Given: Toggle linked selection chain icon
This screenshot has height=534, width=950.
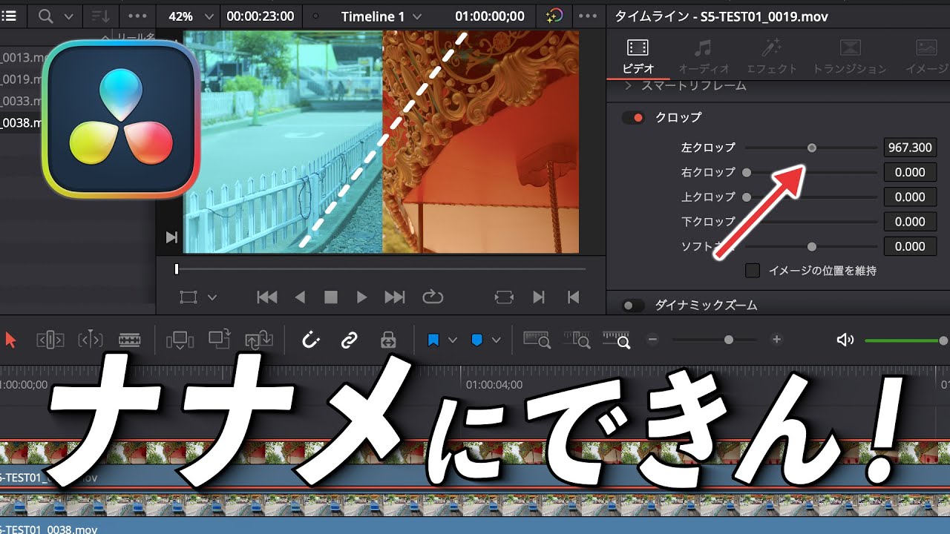Looking at the screenshot, I should pyautogui.click(x=349, y=340).
